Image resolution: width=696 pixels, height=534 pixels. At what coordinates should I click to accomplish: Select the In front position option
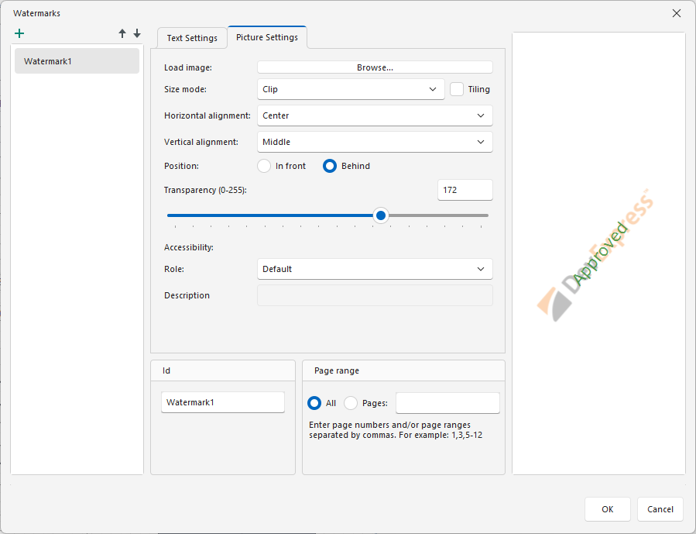coord(265,166)
